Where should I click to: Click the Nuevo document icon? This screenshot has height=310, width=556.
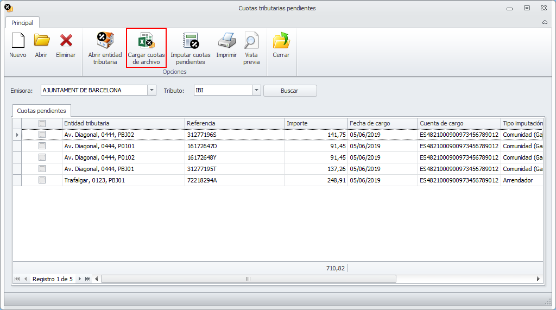pyautogui.click(x=18, y=40)
